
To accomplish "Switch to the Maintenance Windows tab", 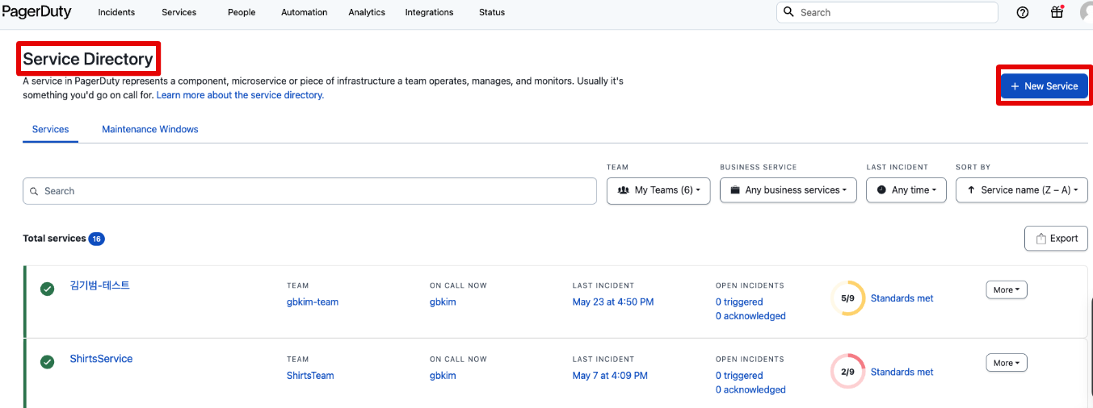I will (x=150, y=129).
